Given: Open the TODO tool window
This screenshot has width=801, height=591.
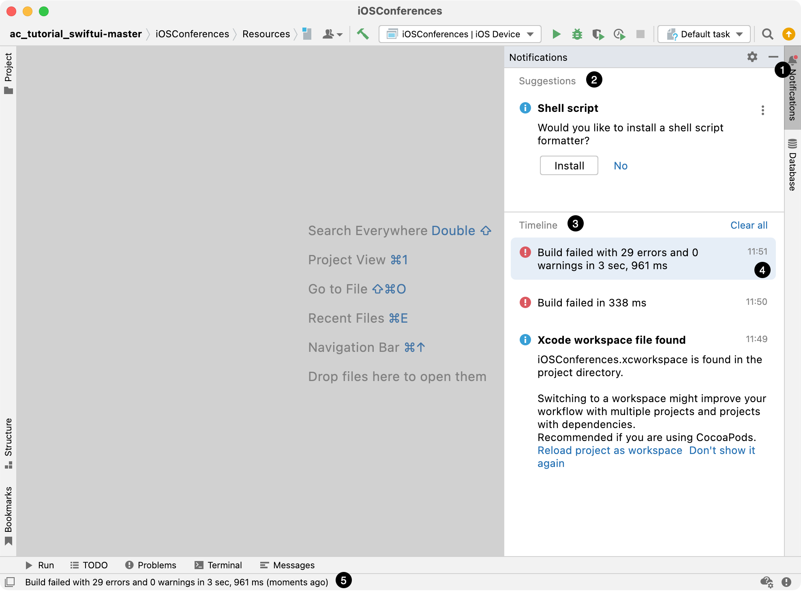Looking at the screenshot, I should pos(89,565).
